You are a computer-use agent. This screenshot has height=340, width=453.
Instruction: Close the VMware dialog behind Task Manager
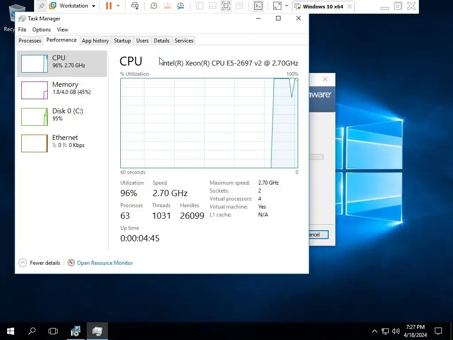(325, 79)
